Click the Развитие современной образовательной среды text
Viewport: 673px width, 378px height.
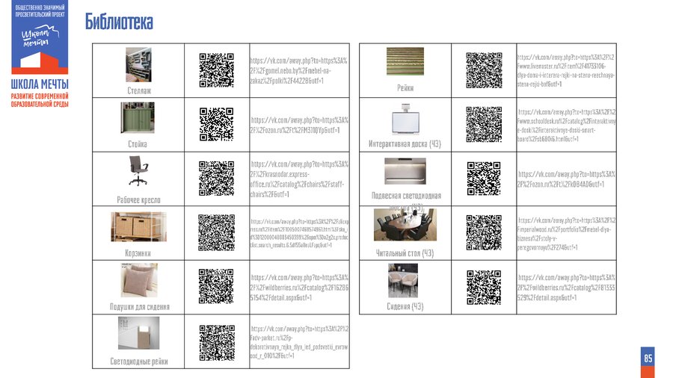click(x=40, y=100)
